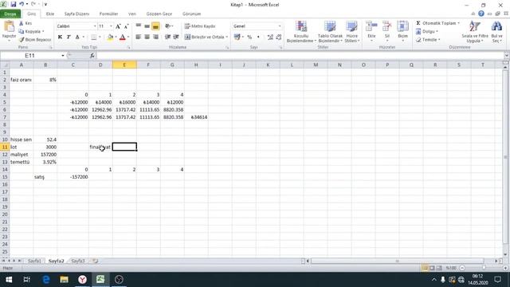Switch to the Sayfa1 sheet tab
The height and width of the screenshot is (287, 510).
click(34, 261)
